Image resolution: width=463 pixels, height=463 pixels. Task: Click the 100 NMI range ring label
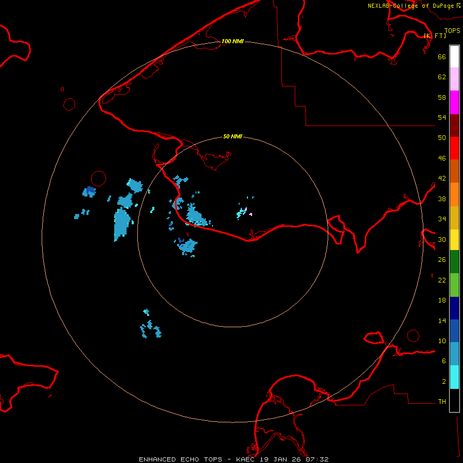click(233, 41)
